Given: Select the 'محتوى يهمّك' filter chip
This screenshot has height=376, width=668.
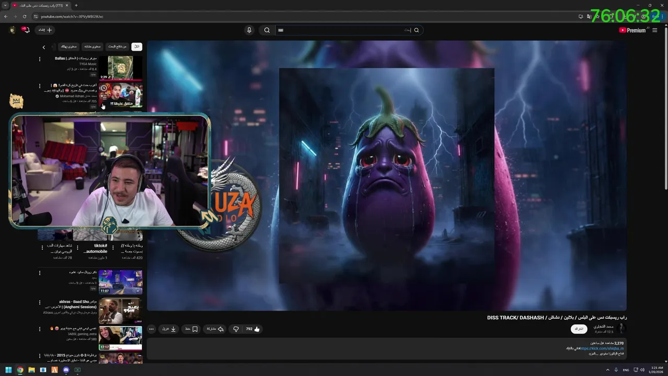Looking at the screenshot, I should coord(68,46).
